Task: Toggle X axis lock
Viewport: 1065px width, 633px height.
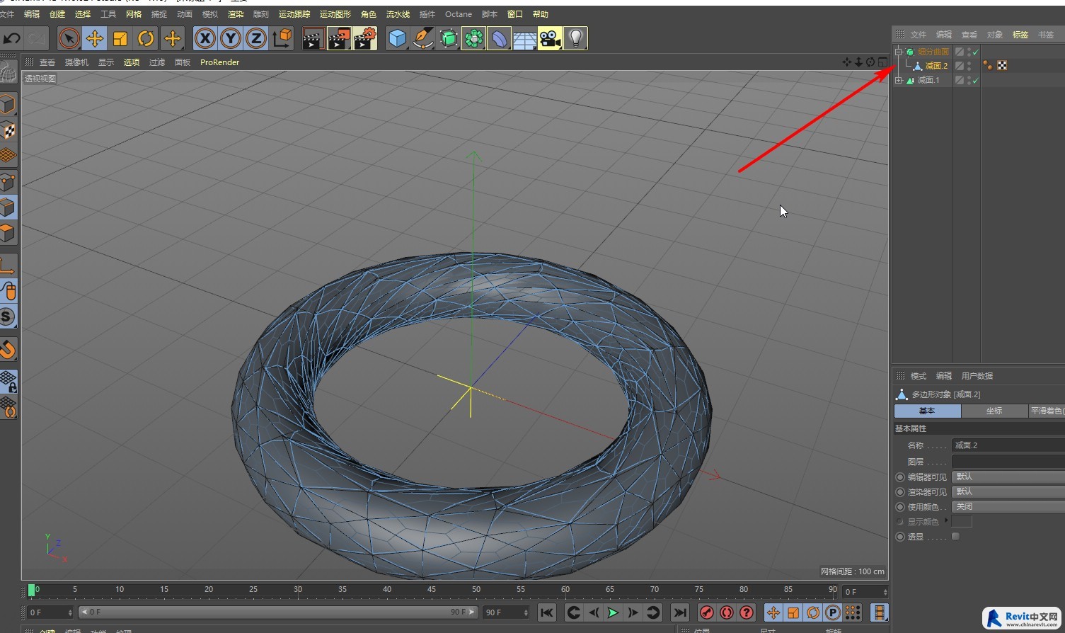Action: click(x=205, y=38)
